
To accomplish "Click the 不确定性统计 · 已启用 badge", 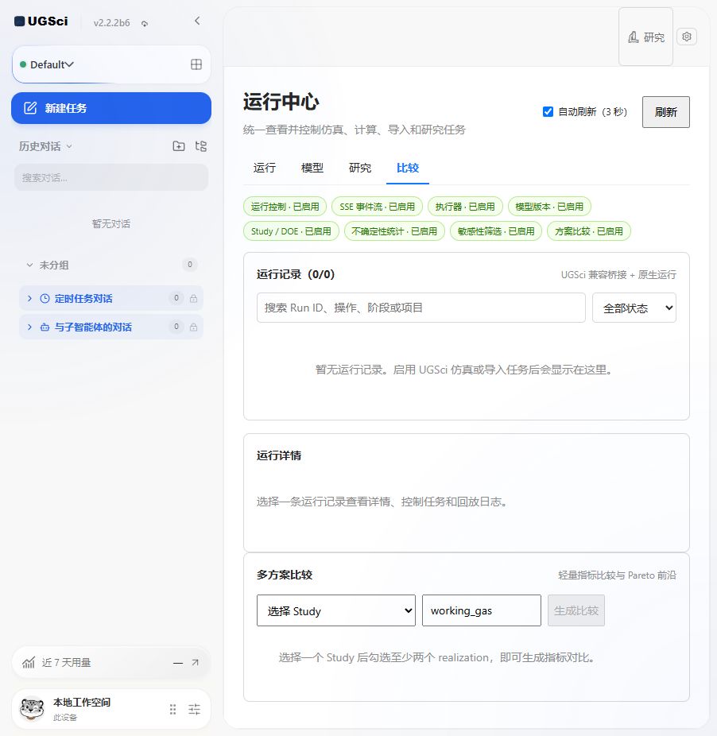I will click(394, 231).
